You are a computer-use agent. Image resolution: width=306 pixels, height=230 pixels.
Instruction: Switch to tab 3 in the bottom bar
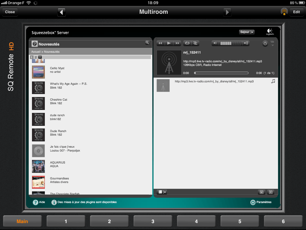[x=153, y=221]
